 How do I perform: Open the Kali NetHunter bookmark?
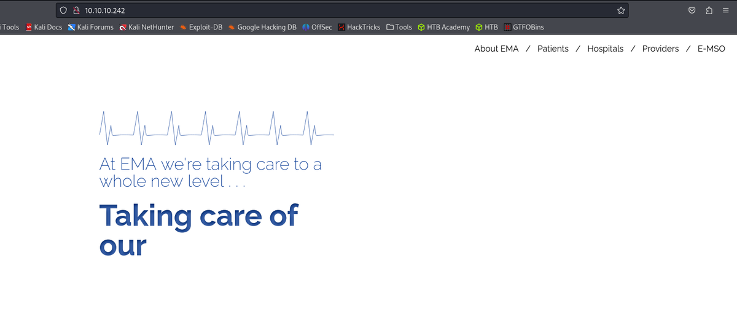click(x=147, y=27)
